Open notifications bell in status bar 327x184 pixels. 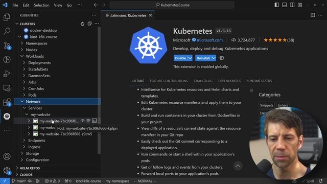click(321, 181)
